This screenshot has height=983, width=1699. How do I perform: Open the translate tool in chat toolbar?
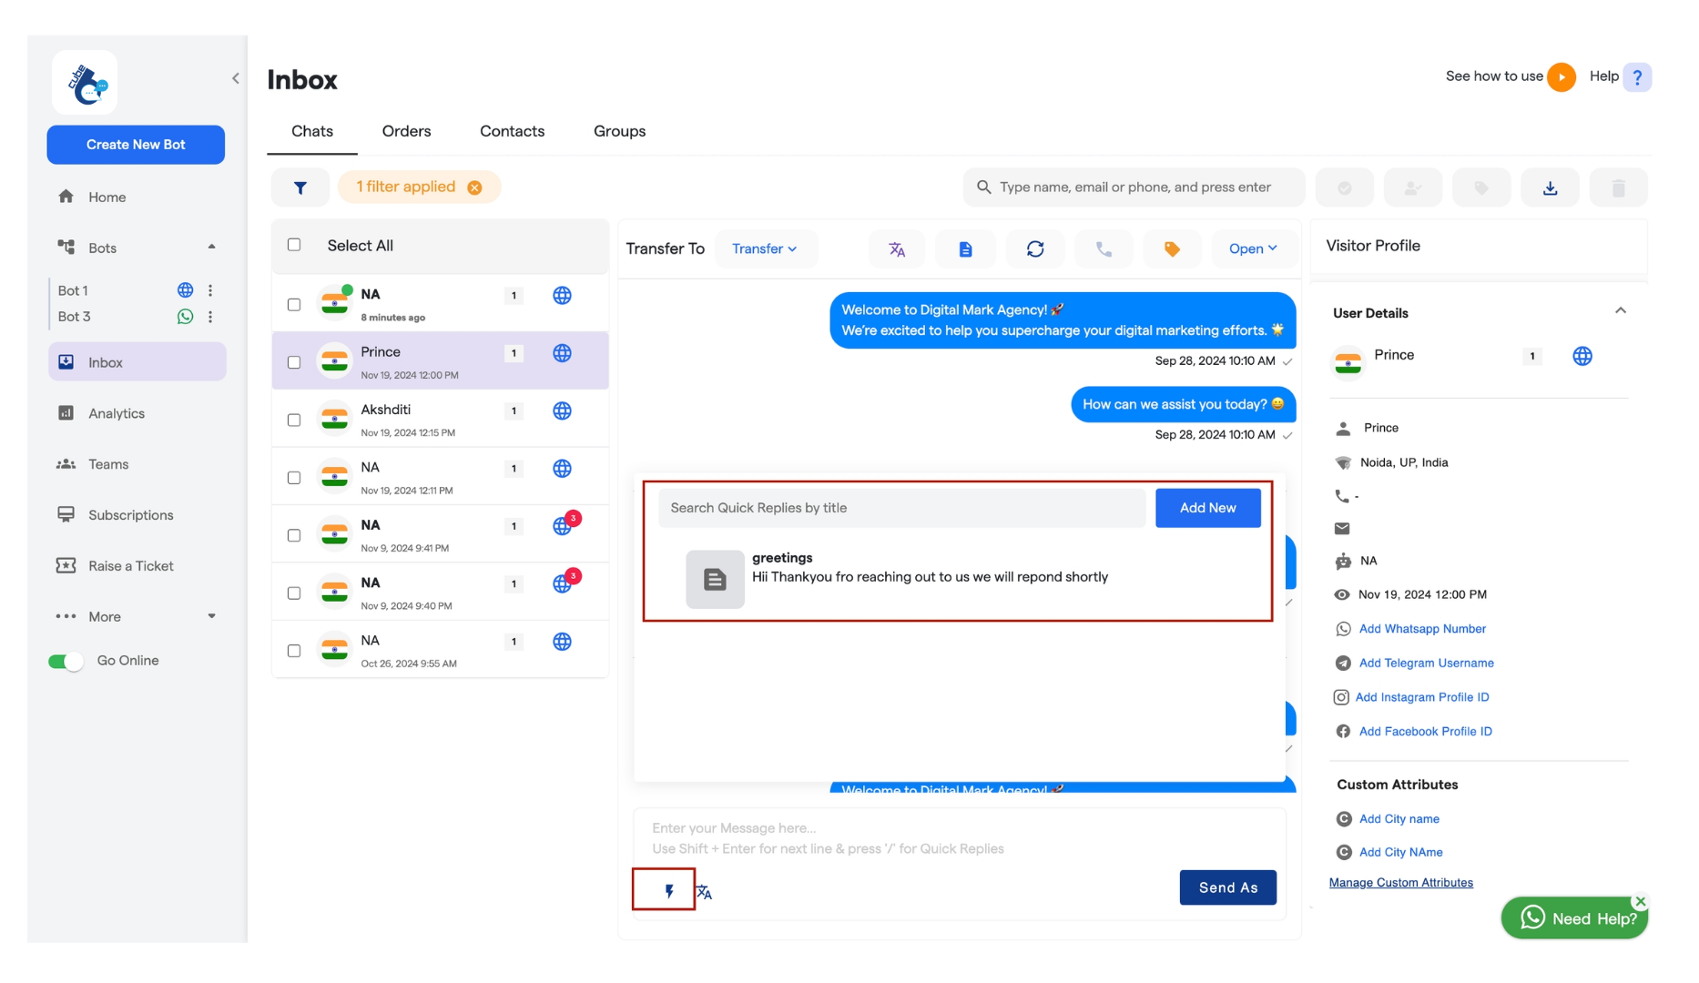(897, 248)
